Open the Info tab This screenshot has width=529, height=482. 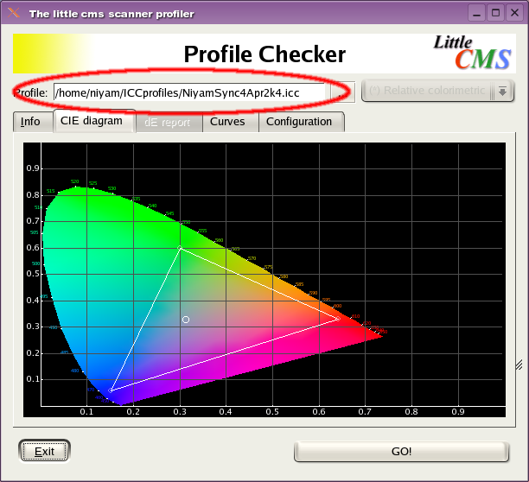coord(33,121)
